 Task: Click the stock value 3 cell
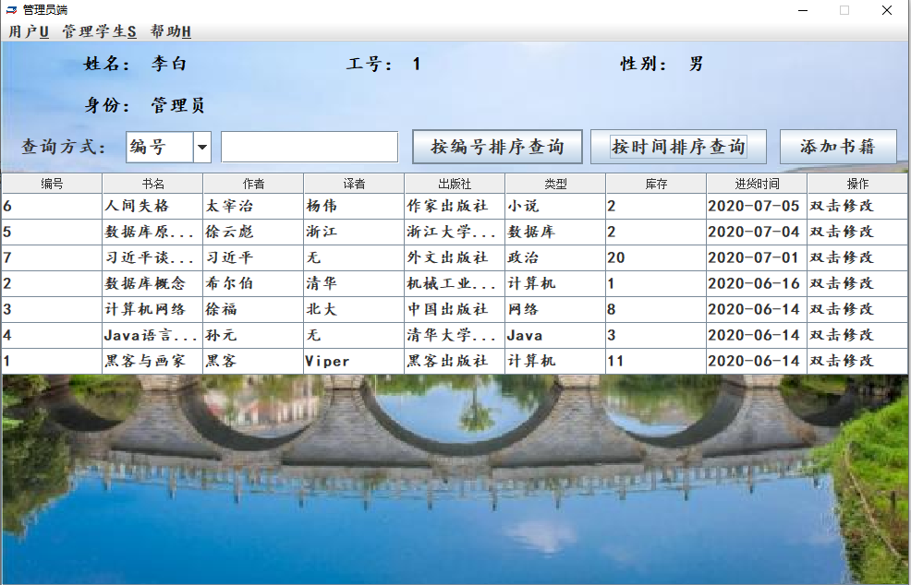[x=656, y=336]
